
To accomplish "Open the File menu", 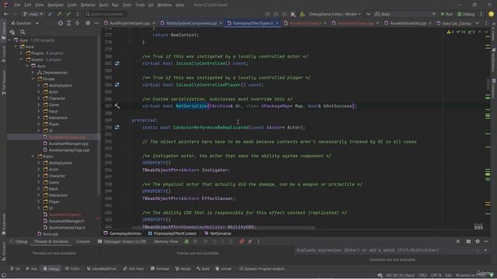I will pos(17,5).
